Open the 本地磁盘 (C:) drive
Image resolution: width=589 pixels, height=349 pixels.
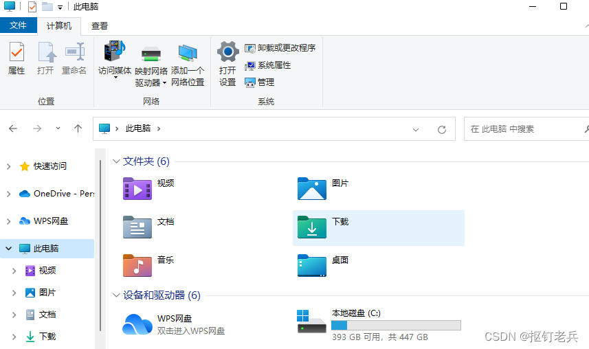(311, 322)
